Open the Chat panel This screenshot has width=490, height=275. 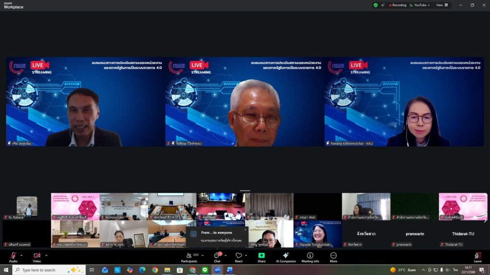click(217, 257)
